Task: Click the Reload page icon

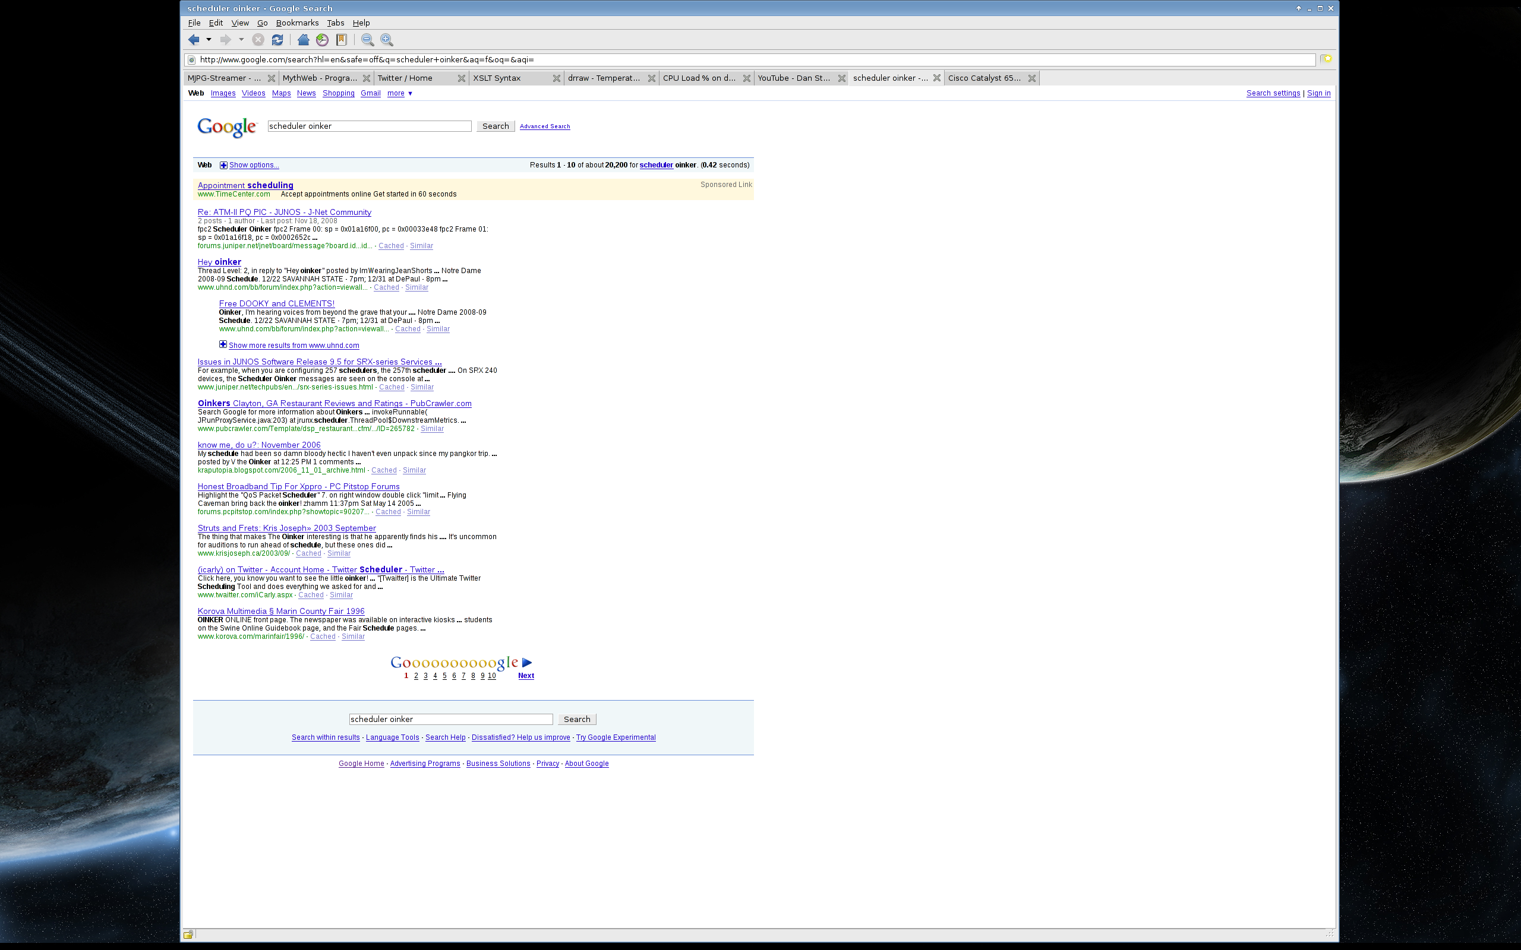Action: 277,40
